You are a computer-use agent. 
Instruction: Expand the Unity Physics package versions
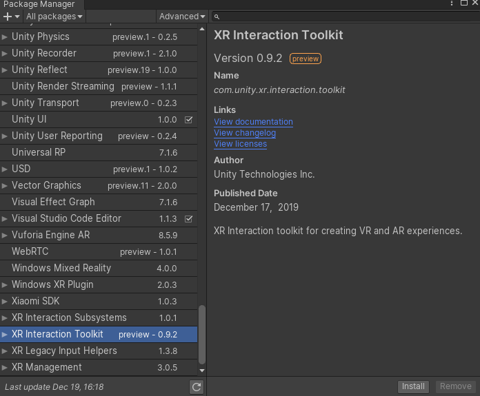(5, 37)
